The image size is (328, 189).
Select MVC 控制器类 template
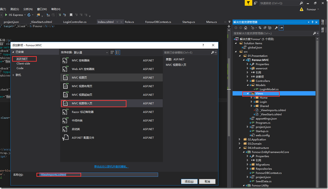coord(112,60)
